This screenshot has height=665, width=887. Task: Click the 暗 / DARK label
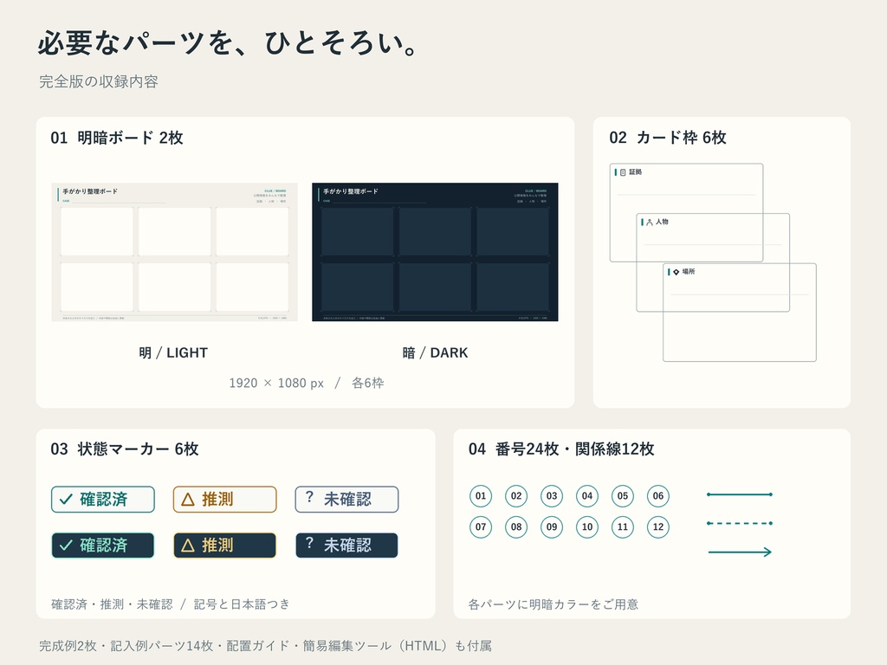click(435, 353)
